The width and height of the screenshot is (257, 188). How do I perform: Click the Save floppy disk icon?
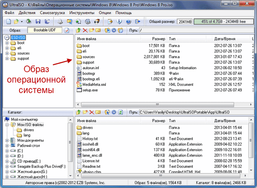click(38, 21)
